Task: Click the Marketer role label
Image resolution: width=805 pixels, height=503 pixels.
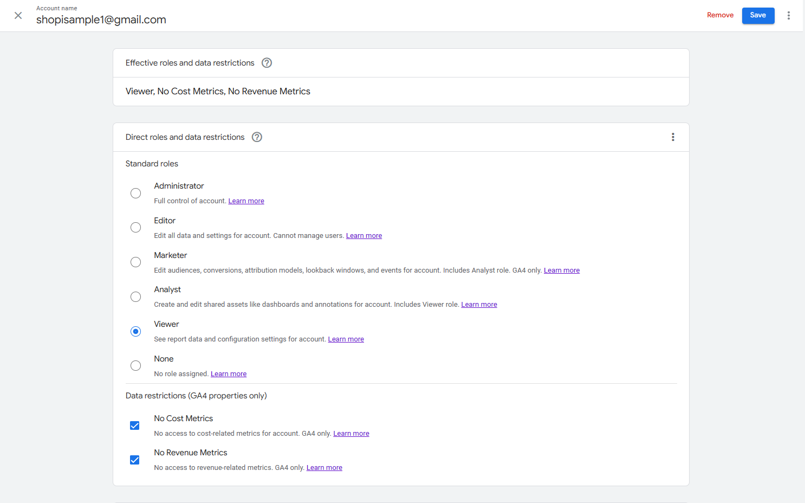Action: (x=171, y=255)
